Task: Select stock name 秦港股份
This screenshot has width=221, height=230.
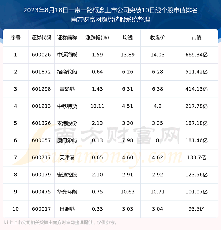Action: tap(67, 123)
